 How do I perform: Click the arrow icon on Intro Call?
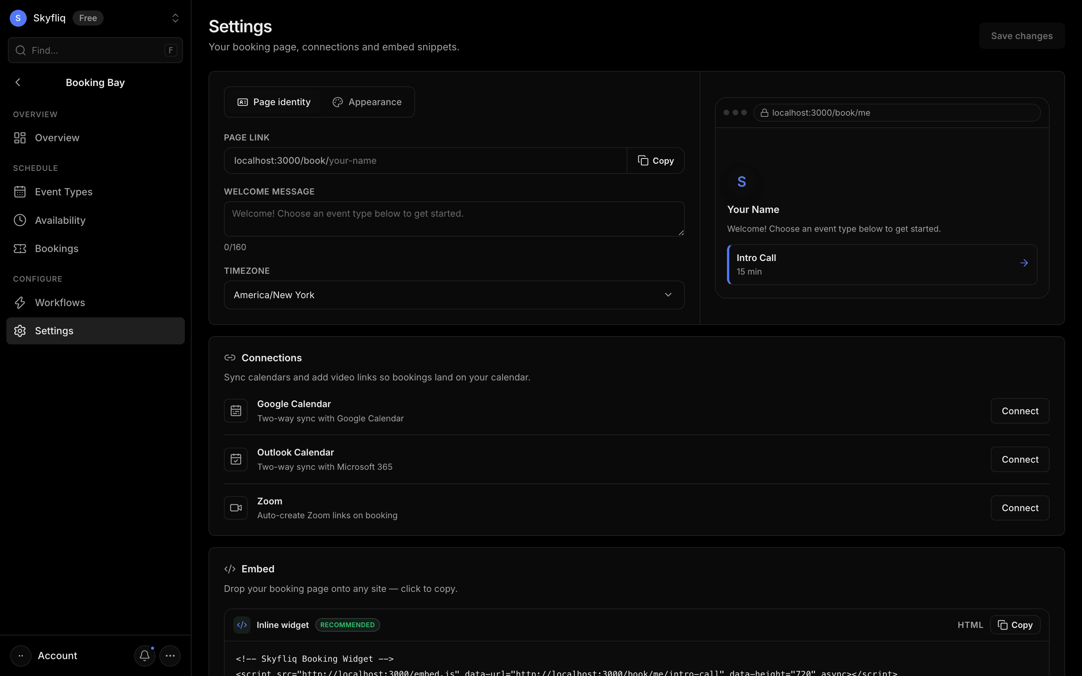coord(1024,263)
